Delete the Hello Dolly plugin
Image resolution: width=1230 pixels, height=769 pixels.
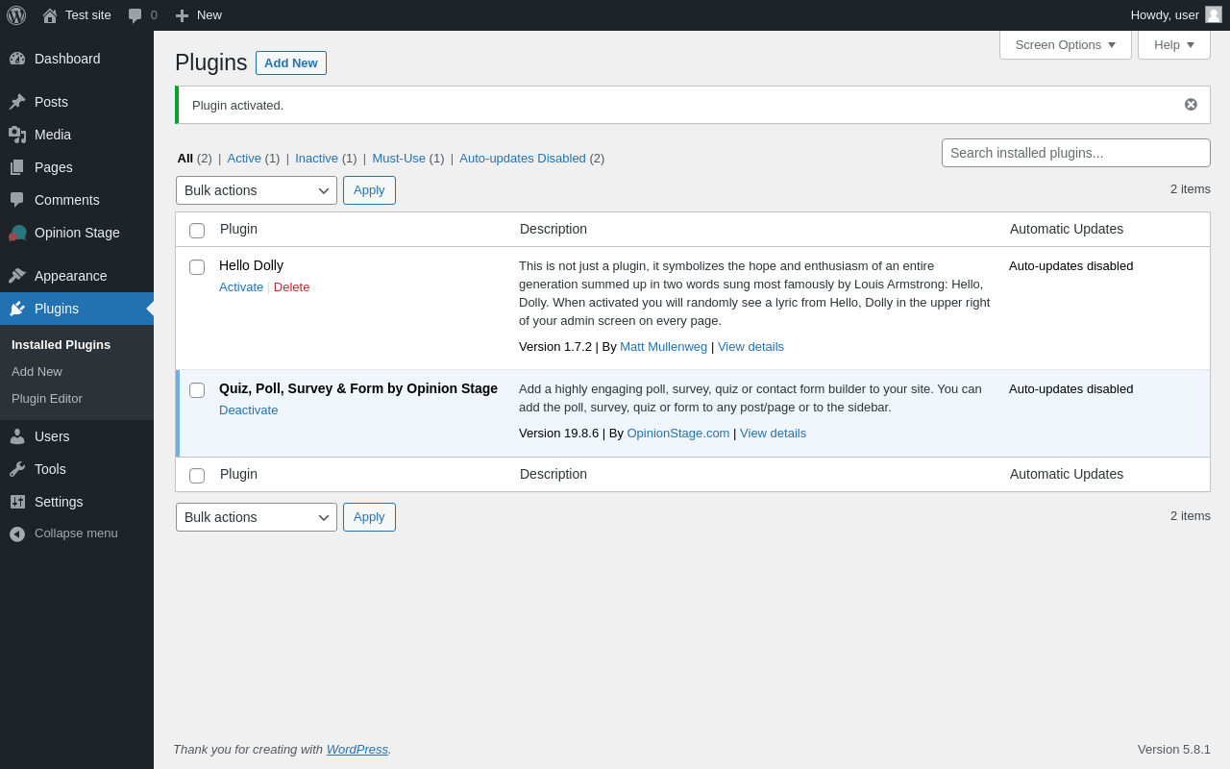pos(292,286)
